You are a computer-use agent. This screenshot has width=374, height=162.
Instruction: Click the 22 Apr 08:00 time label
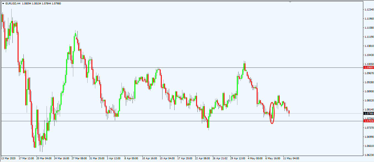[202, 158]
